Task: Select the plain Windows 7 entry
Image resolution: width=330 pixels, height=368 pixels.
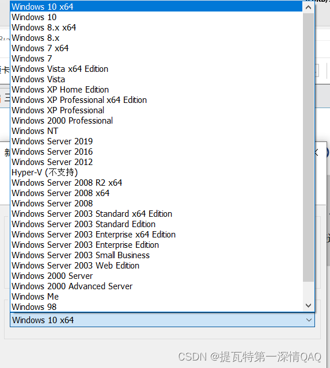Action: pyautogui.click(x=156, y=58)
